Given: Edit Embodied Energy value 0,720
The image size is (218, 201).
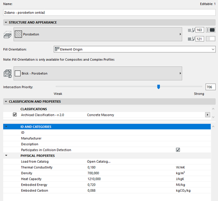Looking at the screenshot, I should [x=92, y=185].
